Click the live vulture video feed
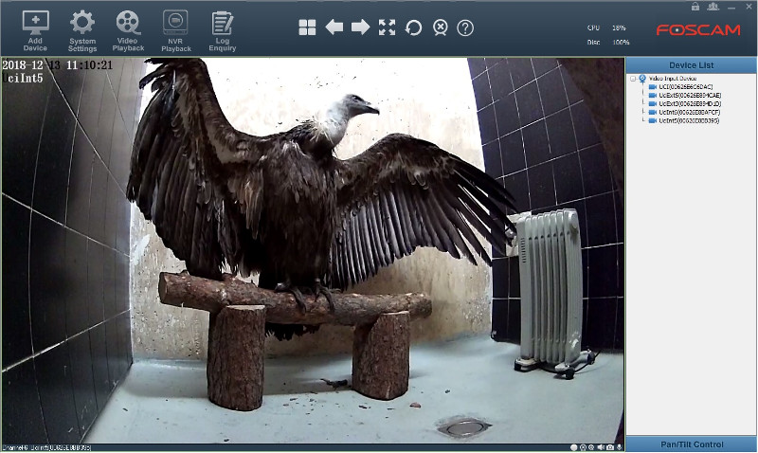The height and width of the screenshot is (453, 758). click(x=313, y=250)
